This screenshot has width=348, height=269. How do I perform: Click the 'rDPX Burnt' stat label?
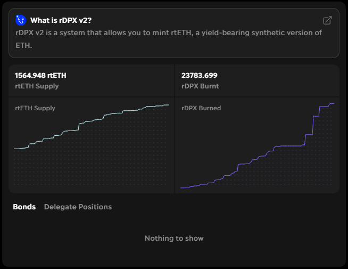point(200,86)
